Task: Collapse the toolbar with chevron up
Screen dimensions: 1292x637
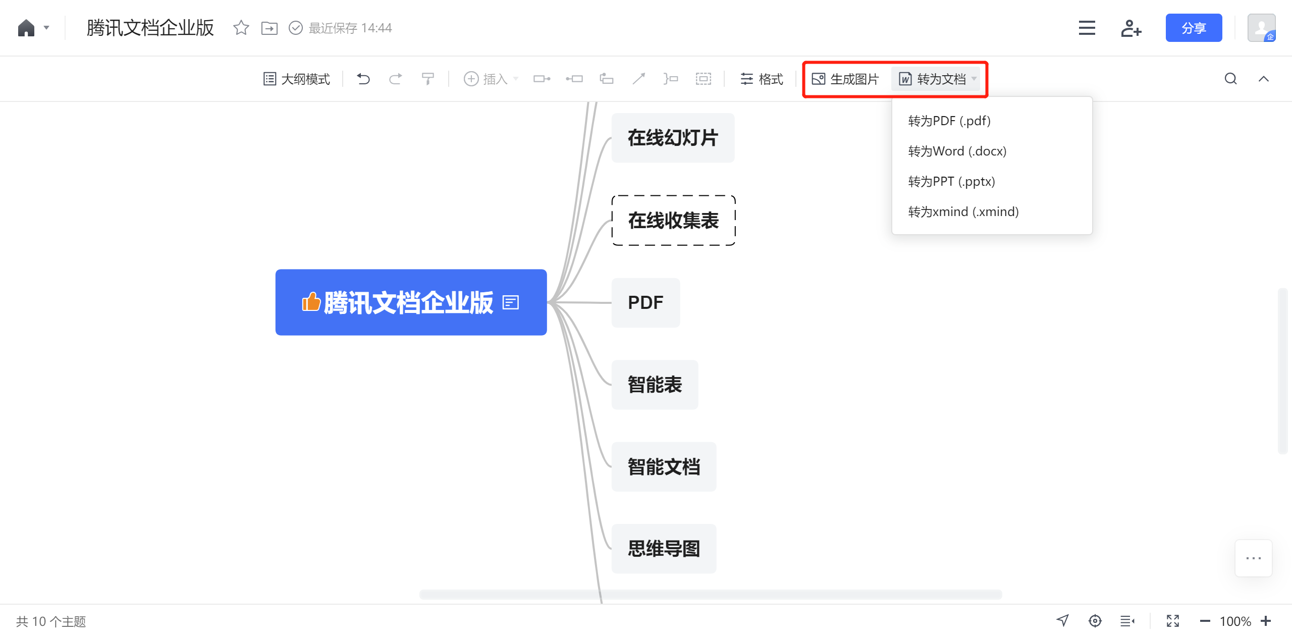Action: tap(1263, 79)
